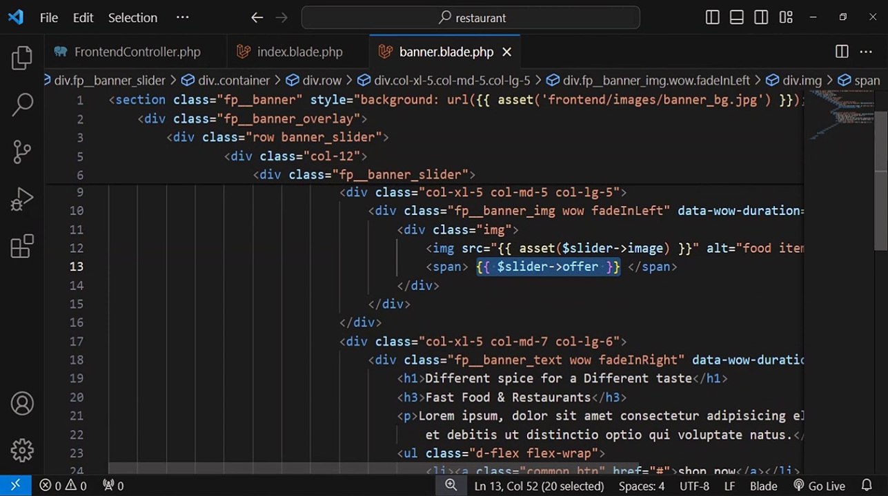Toggle the primary side bar layout icon
Image resolution: width=888 pixels, height=496 pixels.
[x=713, y=18]
